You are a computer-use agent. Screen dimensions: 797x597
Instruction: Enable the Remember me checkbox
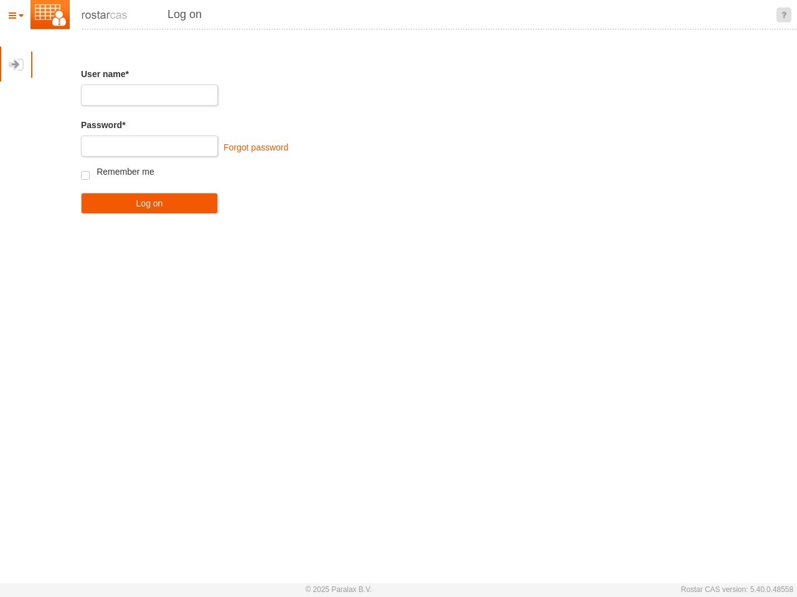[85, 175]
